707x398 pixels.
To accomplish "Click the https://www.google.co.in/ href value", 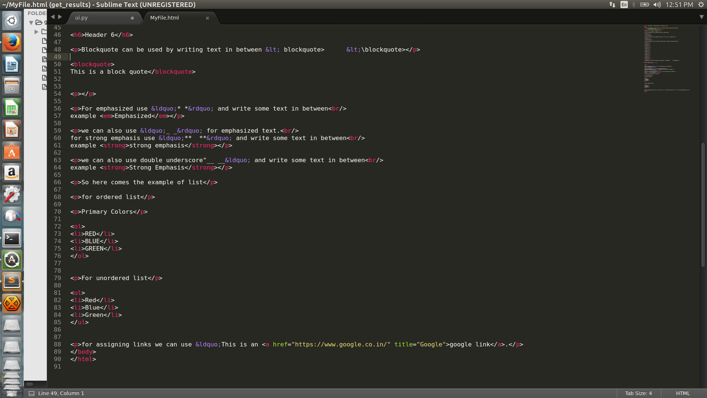I will point(341,345).
